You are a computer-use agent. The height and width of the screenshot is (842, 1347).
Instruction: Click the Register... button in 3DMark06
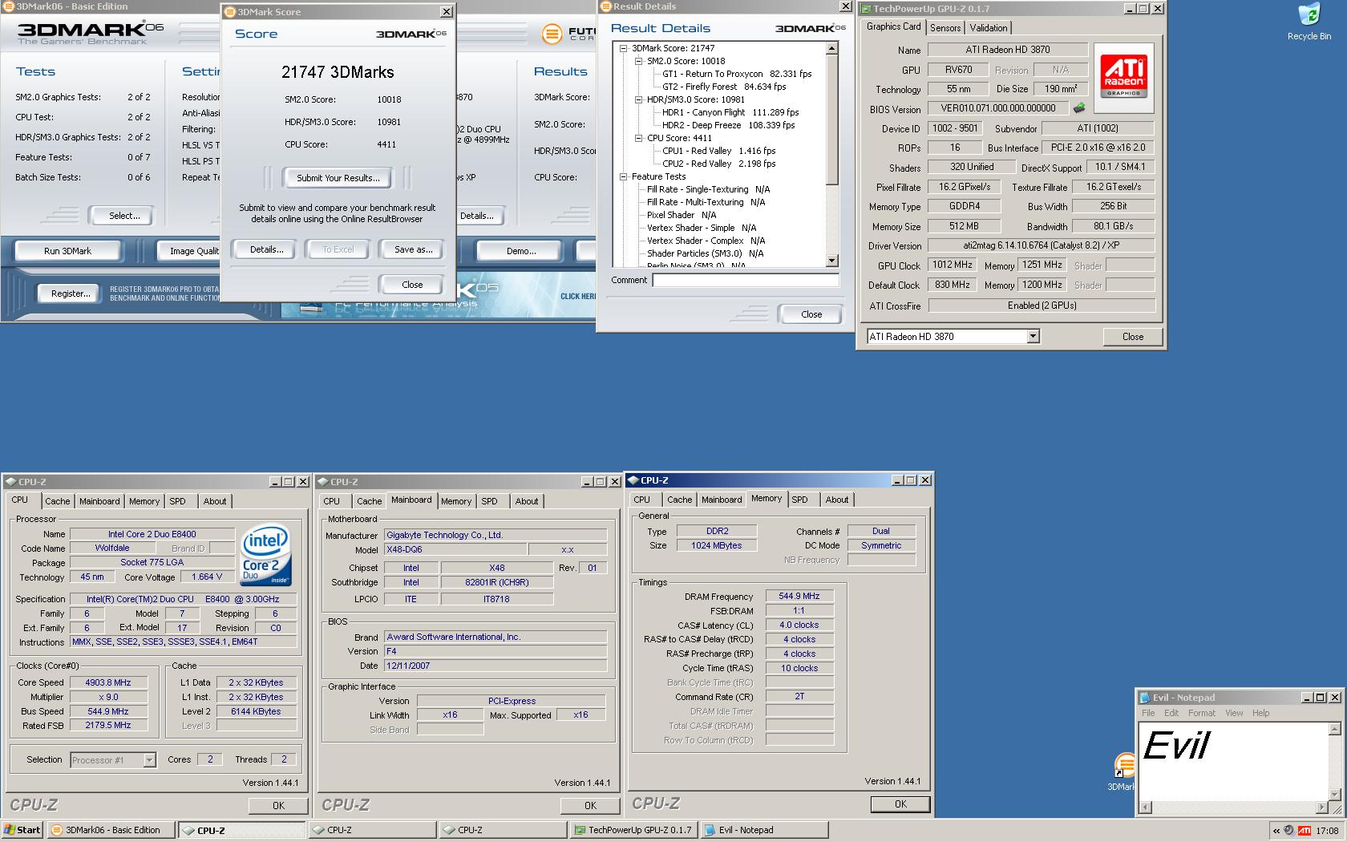(x=71, y=293)
